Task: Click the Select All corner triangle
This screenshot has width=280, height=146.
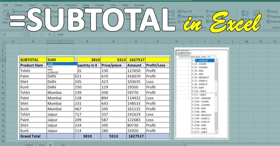Action: 3,42
